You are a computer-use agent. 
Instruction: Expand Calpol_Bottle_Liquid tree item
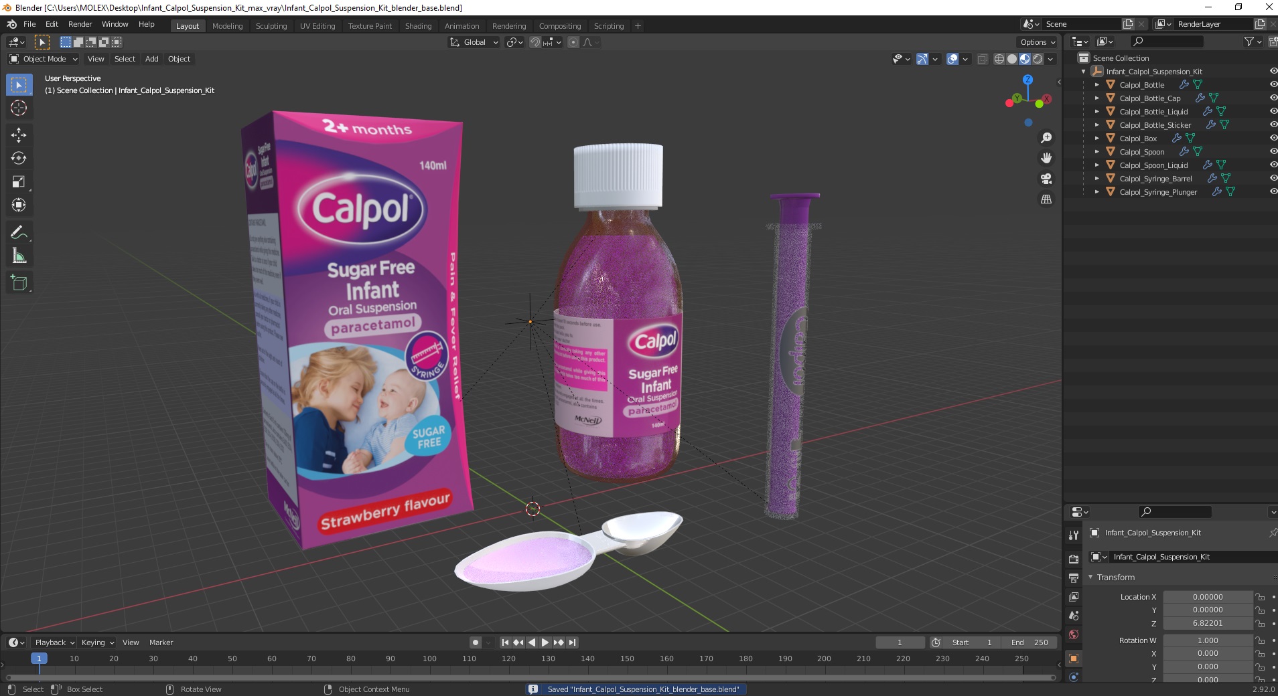(1096, 112)
